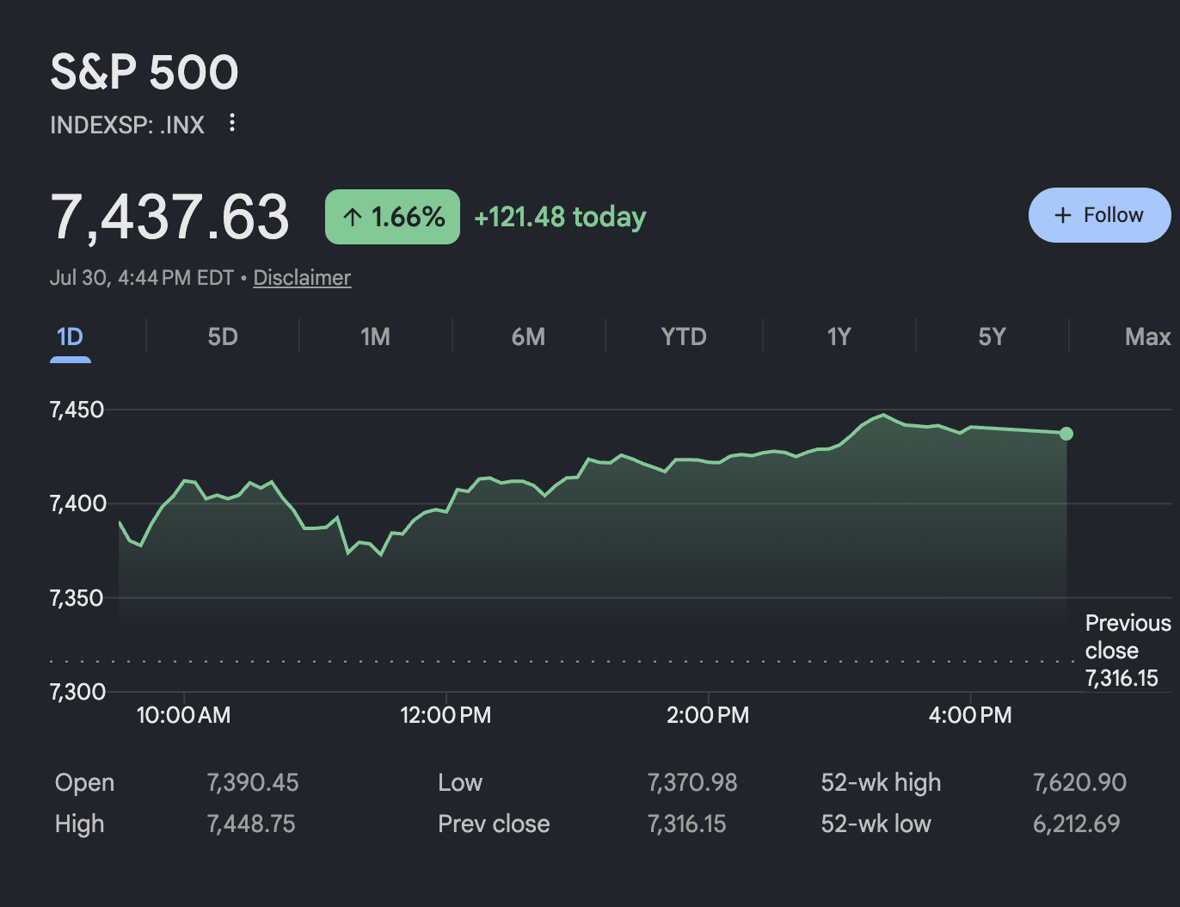Click the 4:00 PM axis label
1180x907 pixels.
point(970,715)
